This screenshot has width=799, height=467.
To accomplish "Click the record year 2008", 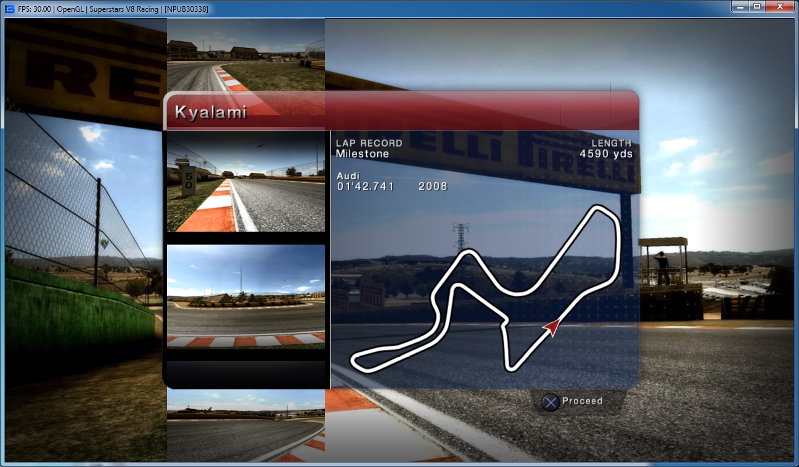I will pyautogui.click(x=433, y=186).
